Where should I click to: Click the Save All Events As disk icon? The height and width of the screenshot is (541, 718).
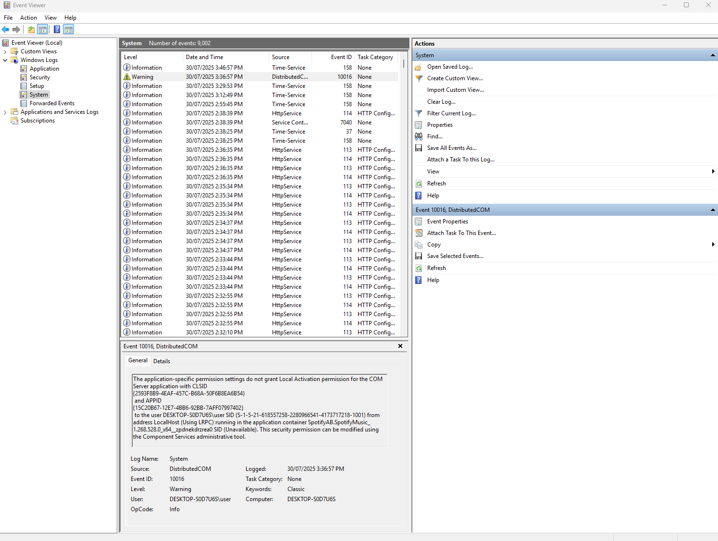[419, 148]
